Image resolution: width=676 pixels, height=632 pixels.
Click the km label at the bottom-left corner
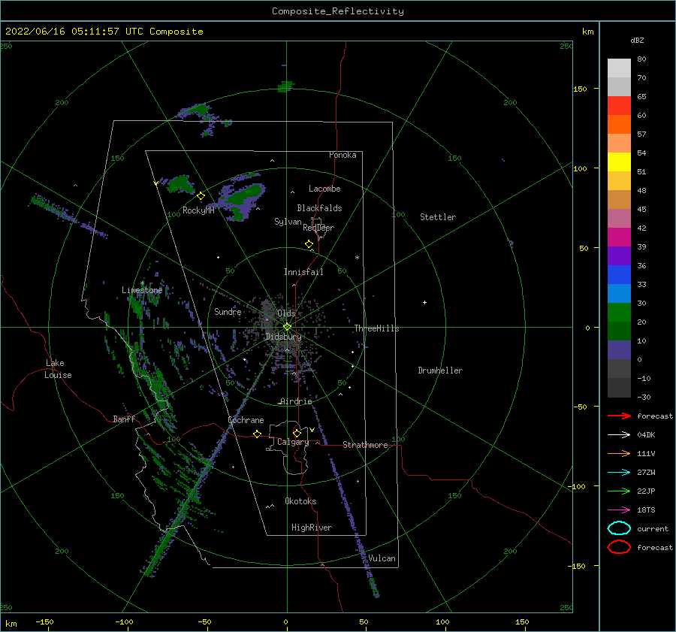(x=11, y=624)
